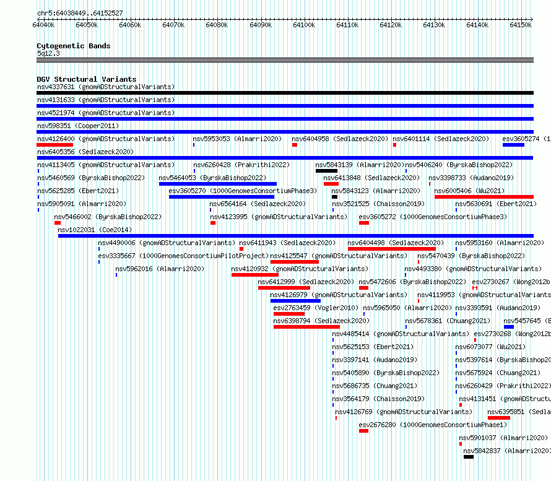Click the red bar of nsv6404498
The width and height of the screenshot is (551, 481).
[392, 249]
